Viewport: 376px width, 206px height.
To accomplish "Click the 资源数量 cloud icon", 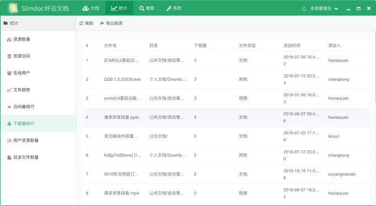I will (9, 40).
